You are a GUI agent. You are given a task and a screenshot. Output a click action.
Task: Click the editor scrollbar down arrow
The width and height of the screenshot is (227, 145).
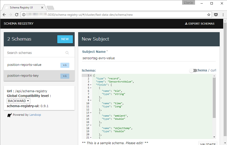pyautogui.click(x=214, y=137)
